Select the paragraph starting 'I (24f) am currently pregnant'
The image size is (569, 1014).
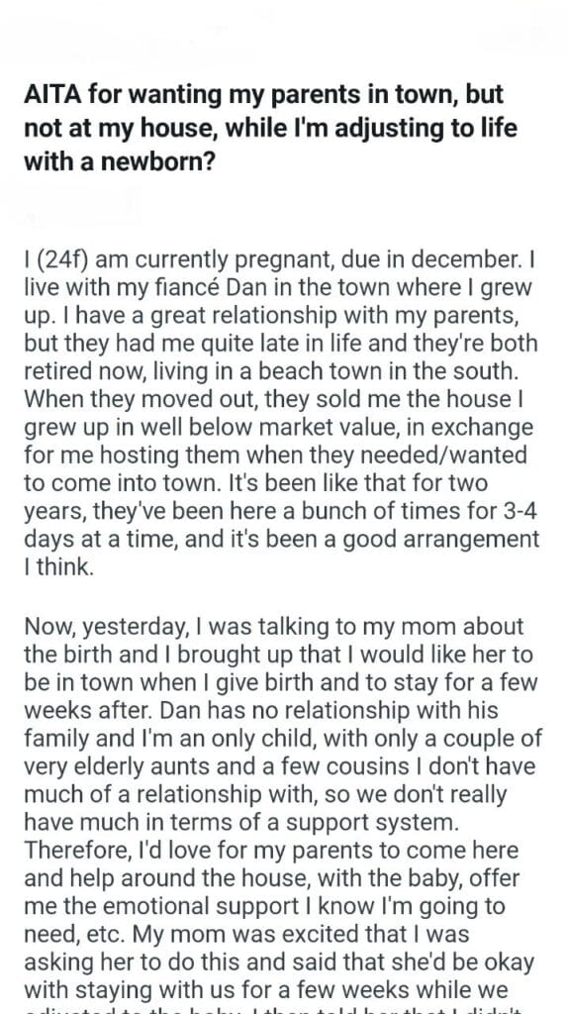(281, 413)
